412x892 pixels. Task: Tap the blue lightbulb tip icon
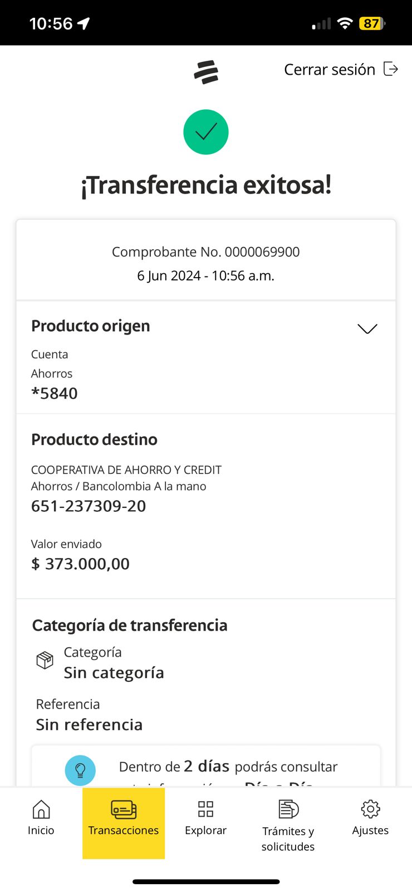click(80, 770)
